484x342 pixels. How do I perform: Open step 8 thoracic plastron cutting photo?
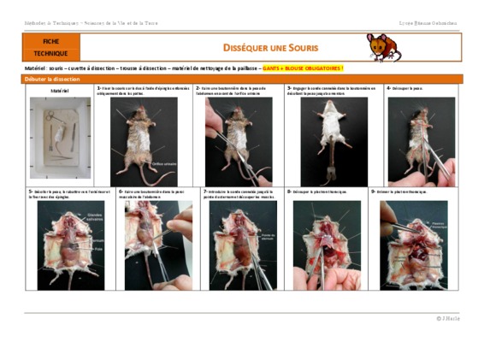pyautogui.click(x=327, y=245)
